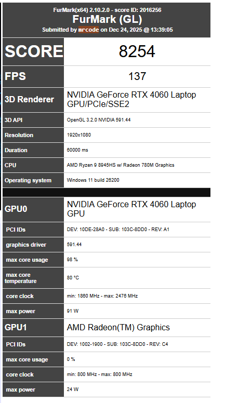Click the GPU1 AMD Radeon(TM) Graphics name
The height and width of the screenshot is (403, 225).
click(118, 327)
